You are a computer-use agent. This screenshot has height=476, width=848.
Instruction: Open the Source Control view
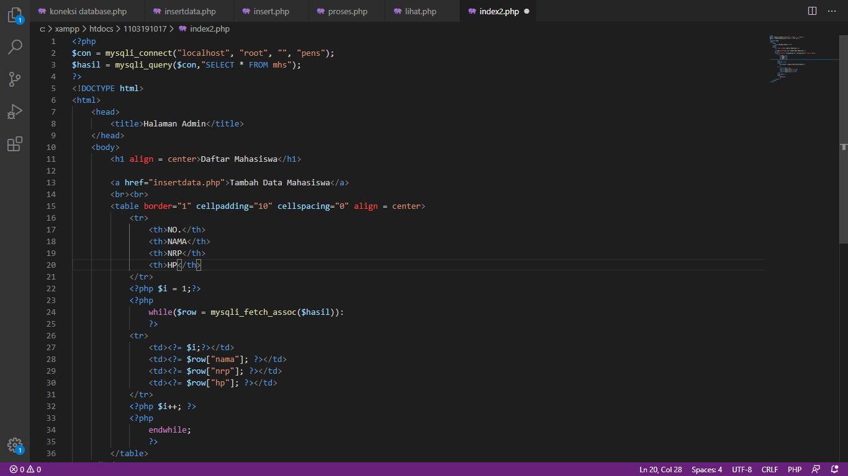(x=15, y=79)
